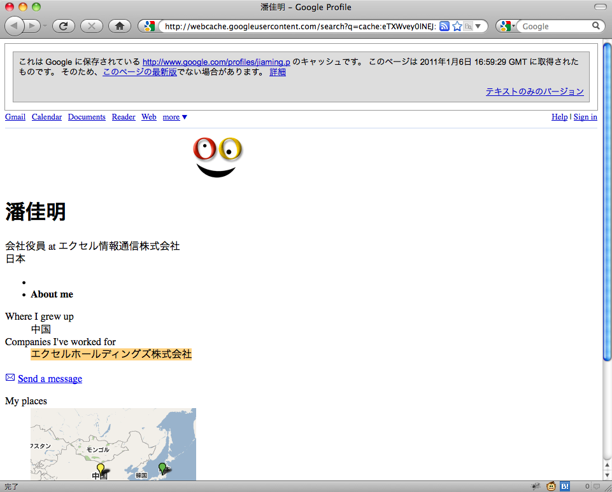Click the '会社役員 at エクセル情報通信株式会社' text
Screen dimensions: 612x492
pos(92,246)
